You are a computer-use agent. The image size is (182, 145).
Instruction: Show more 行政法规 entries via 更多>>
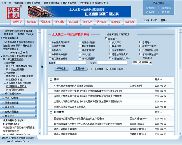point(158,112)
